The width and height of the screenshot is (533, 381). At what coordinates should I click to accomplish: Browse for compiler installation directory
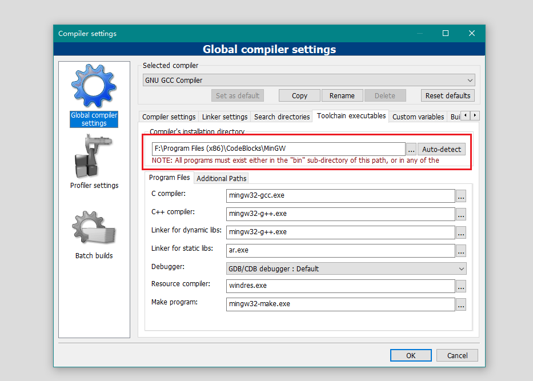411,149
